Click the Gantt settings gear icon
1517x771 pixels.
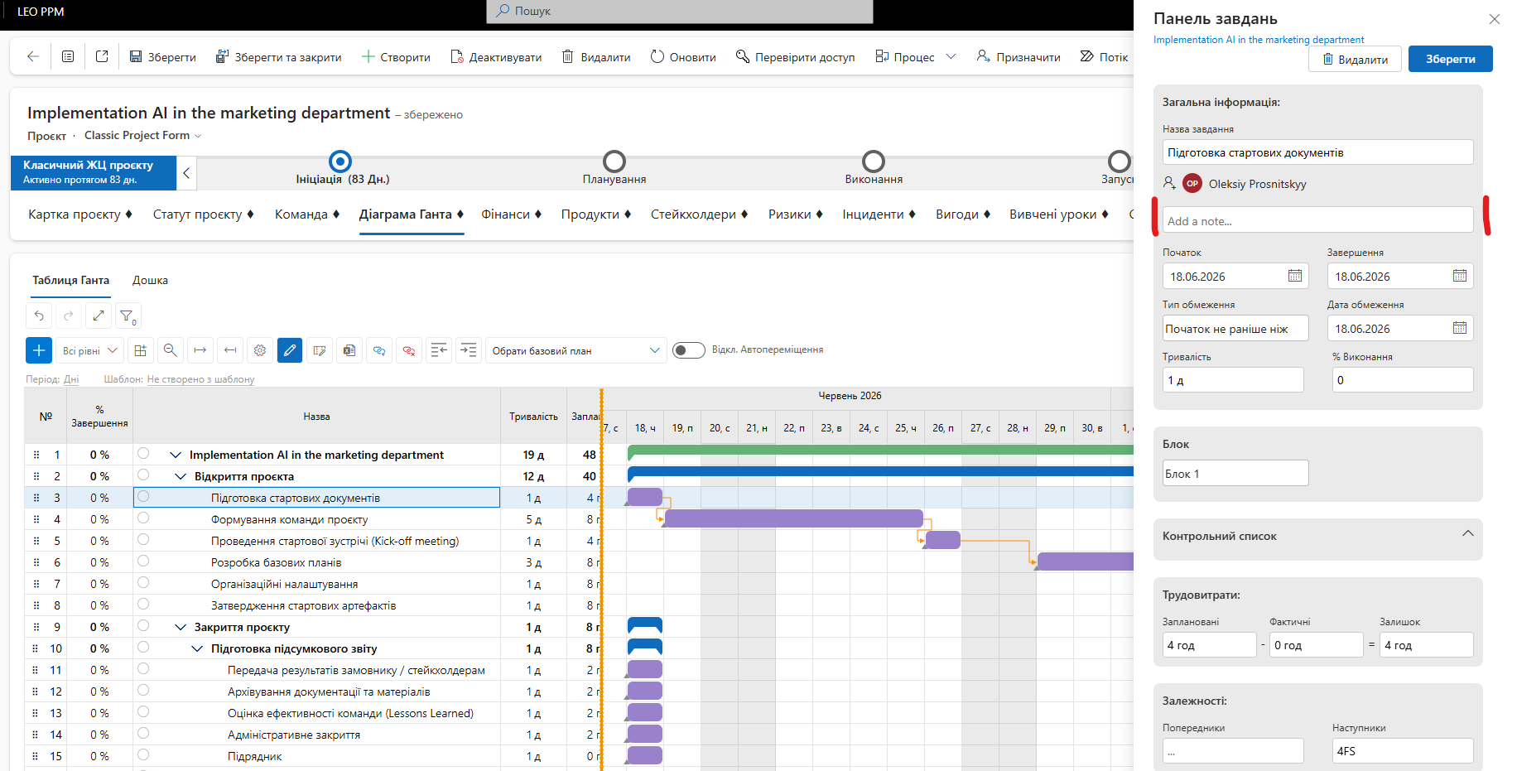pos(260,350)
